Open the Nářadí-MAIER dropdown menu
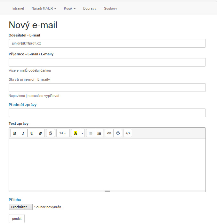The height and width of the screenshot is (224, 217). 44,8
